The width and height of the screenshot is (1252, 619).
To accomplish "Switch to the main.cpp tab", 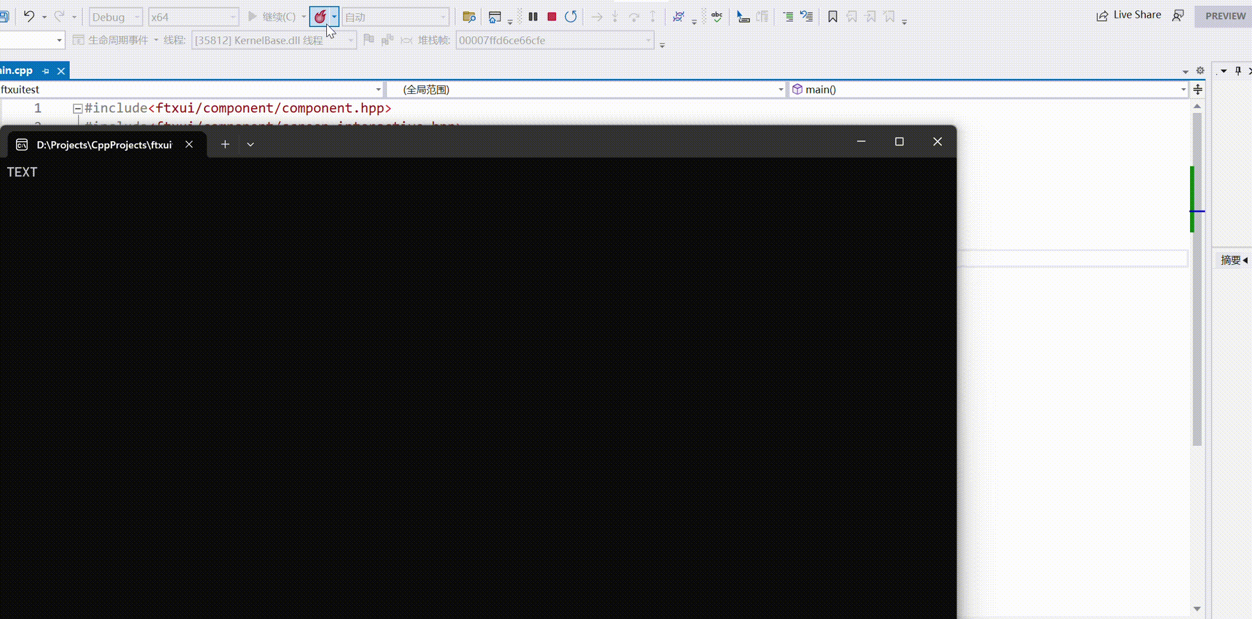I will (x=17, y=70).
